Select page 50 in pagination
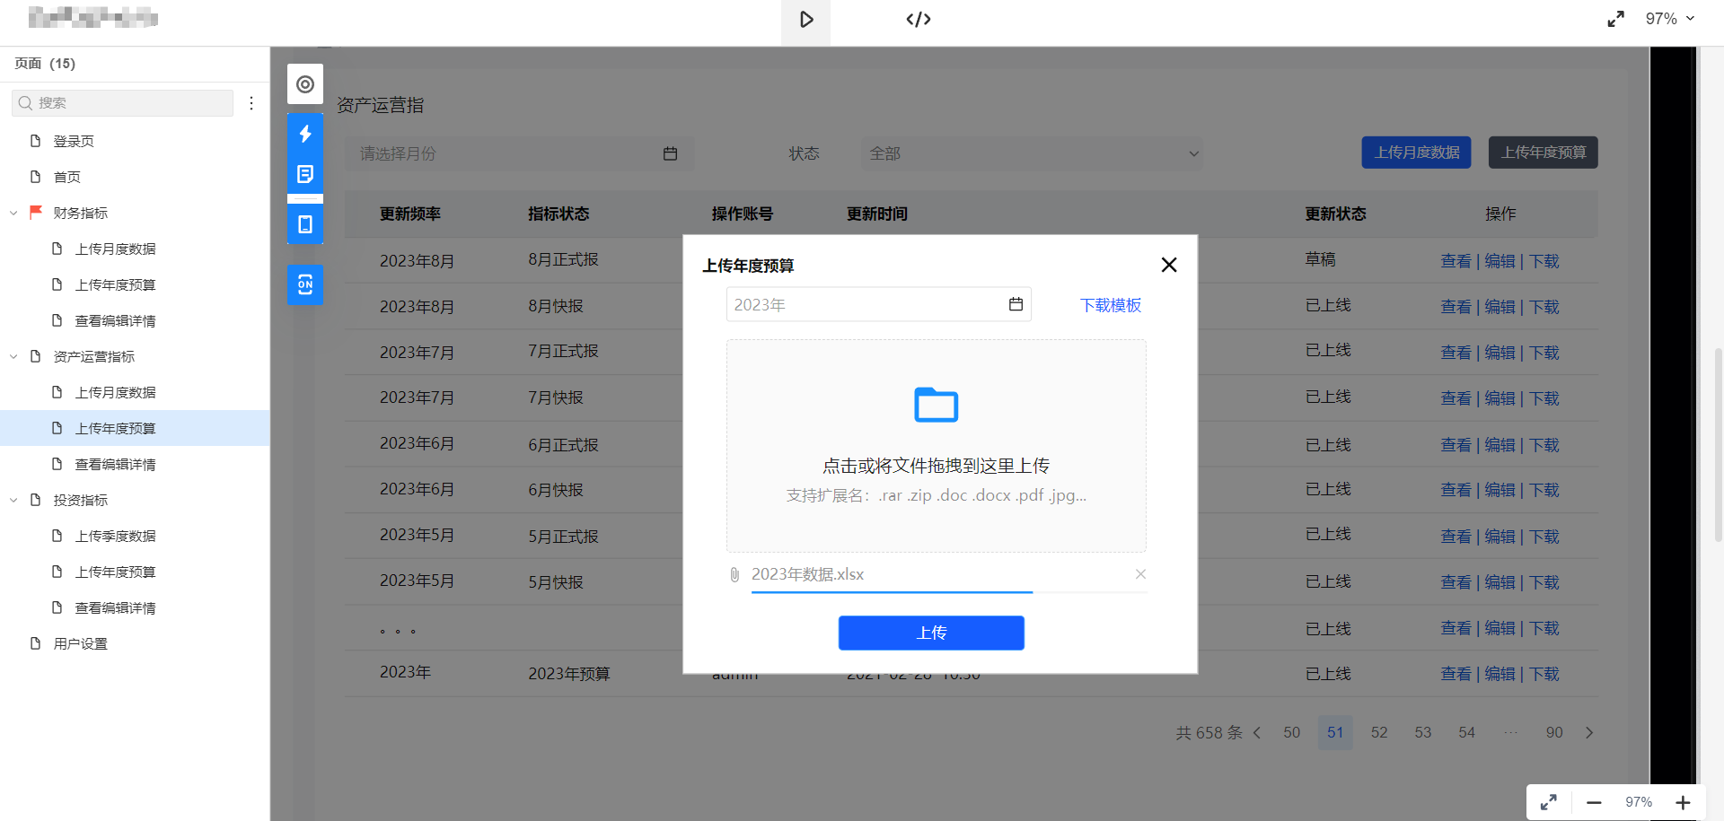The width and height of the screenshot is (1724, 821). (1291, 733)
